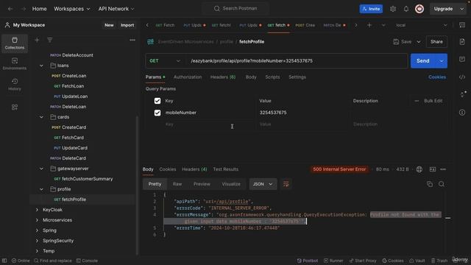Viewport: 471px width, 265px height.
Task: Collapse the cards folder
Action: pos(41,117)
